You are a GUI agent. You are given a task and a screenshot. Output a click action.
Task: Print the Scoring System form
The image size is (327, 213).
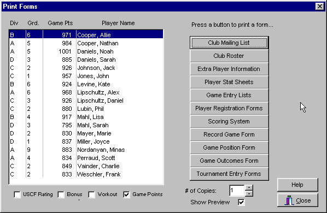[229, 121]
